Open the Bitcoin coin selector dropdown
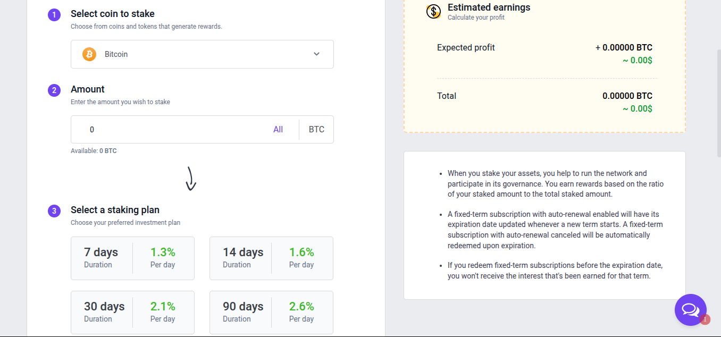 [x=202, y=54]
